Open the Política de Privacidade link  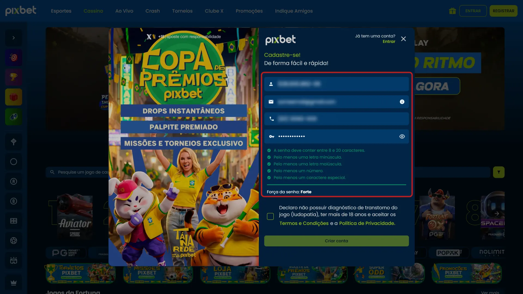[367, 223]
